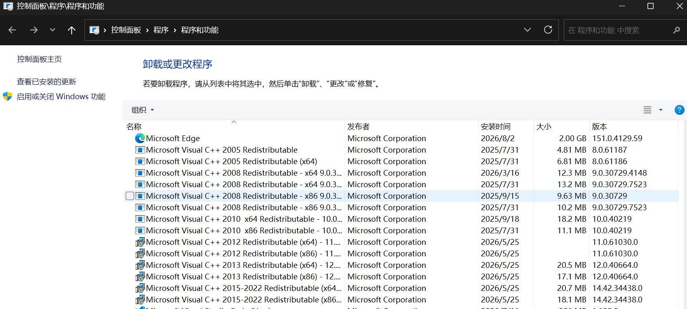Open 控制面板 breadcrumb in address bar

point(126,30)
